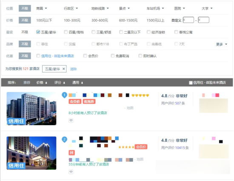Sort results by 推荐
The width and height of the screenshot is (234, 181).
27,83
